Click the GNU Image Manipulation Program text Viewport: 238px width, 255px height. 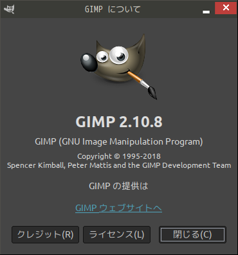pyautogui.click(x=119, y=141)
